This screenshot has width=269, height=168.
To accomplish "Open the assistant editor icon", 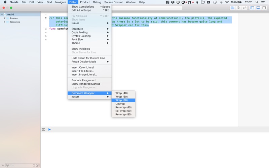I will pos(238,8).
